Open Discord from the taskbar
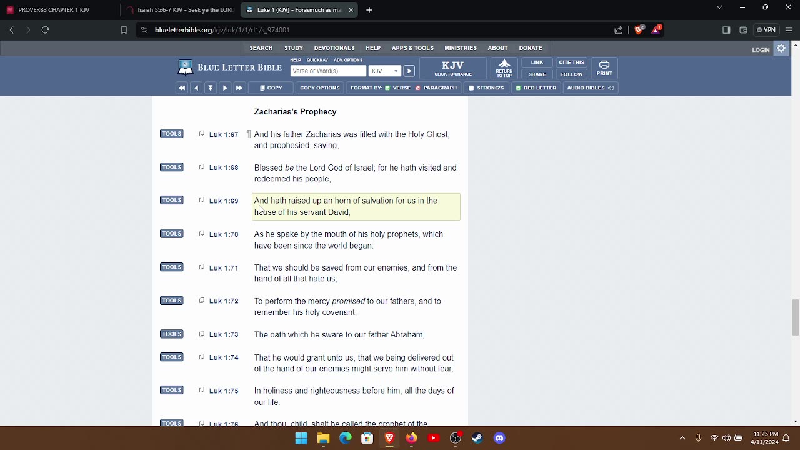This screenshot has height=450, width=800. coord(499,438)
